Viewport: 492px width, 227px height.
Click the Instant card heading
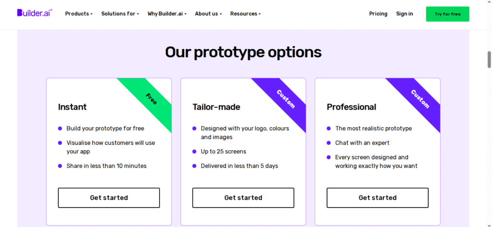72,107
